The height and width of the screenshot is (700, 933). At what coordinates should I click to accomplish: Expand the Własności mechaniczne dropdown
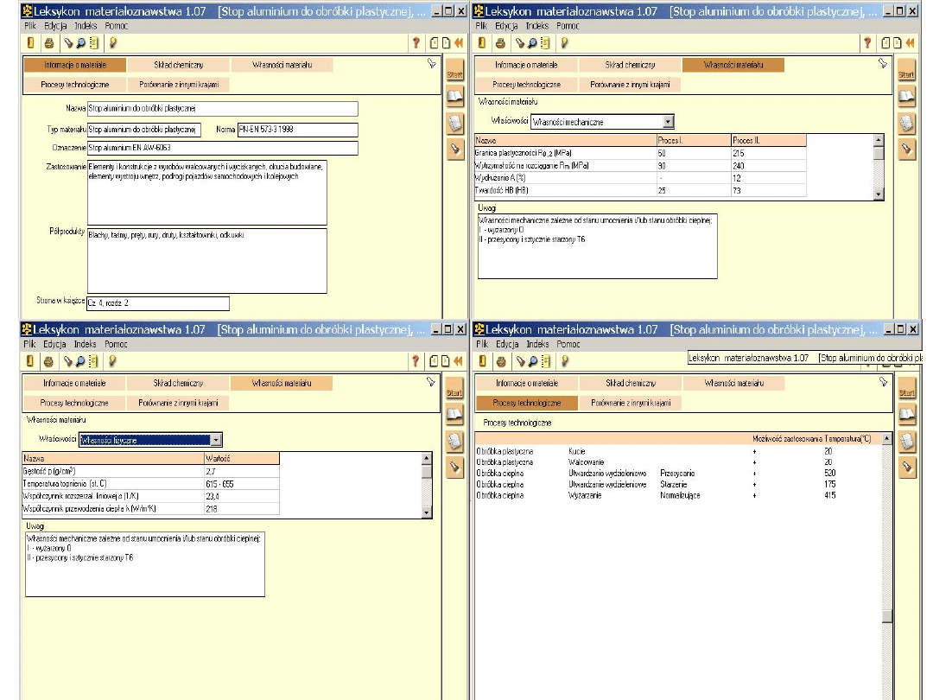point(668,122)
